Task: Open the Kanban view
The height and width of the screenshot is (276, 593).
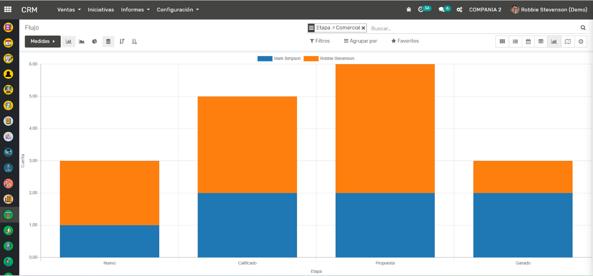Action: click(x=502, y=41)
